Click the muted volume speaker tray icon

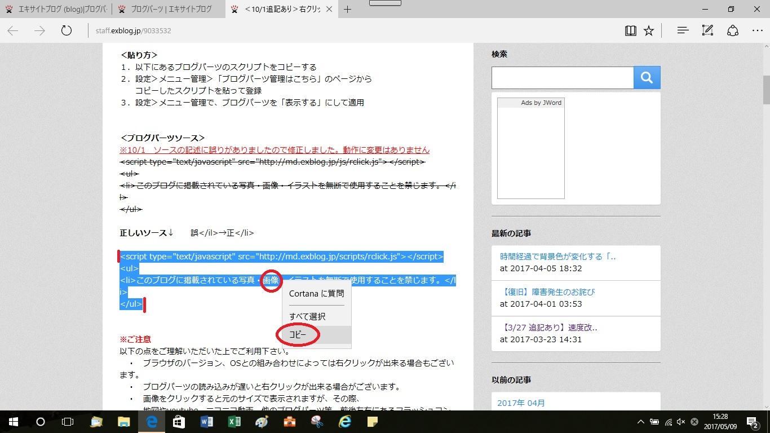(x=681, y=422)
